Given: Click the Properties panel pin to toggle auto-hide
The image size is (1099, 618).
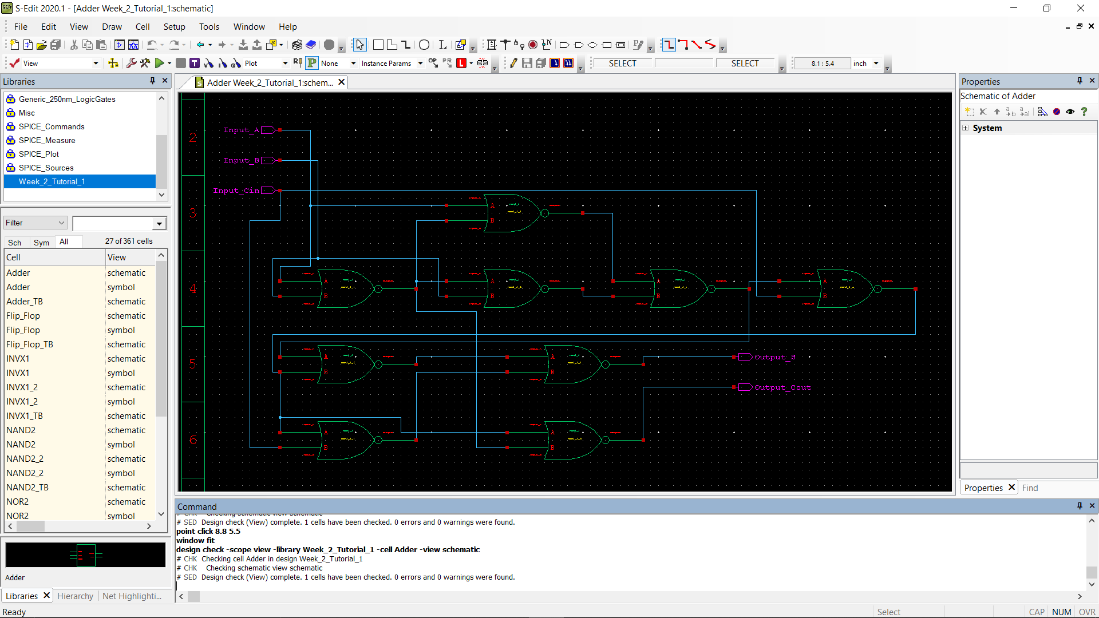Looking at the screenshot, I should point(1080,81).
